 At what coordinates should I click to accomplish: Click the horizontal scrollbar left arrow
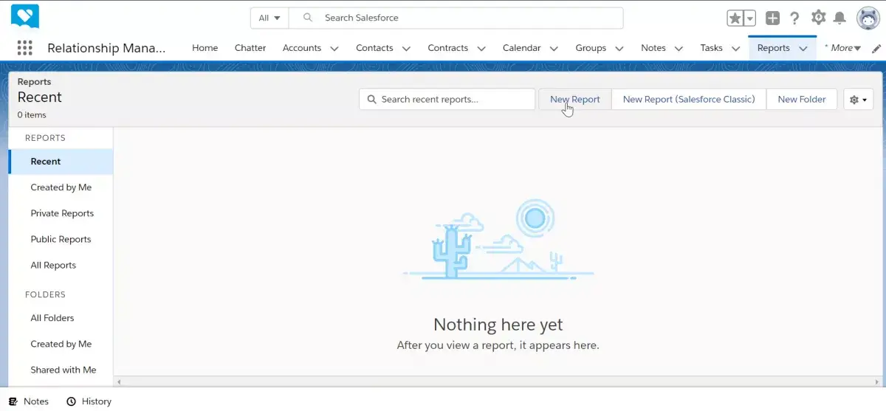pyautogui.click(x=118, y=381)
